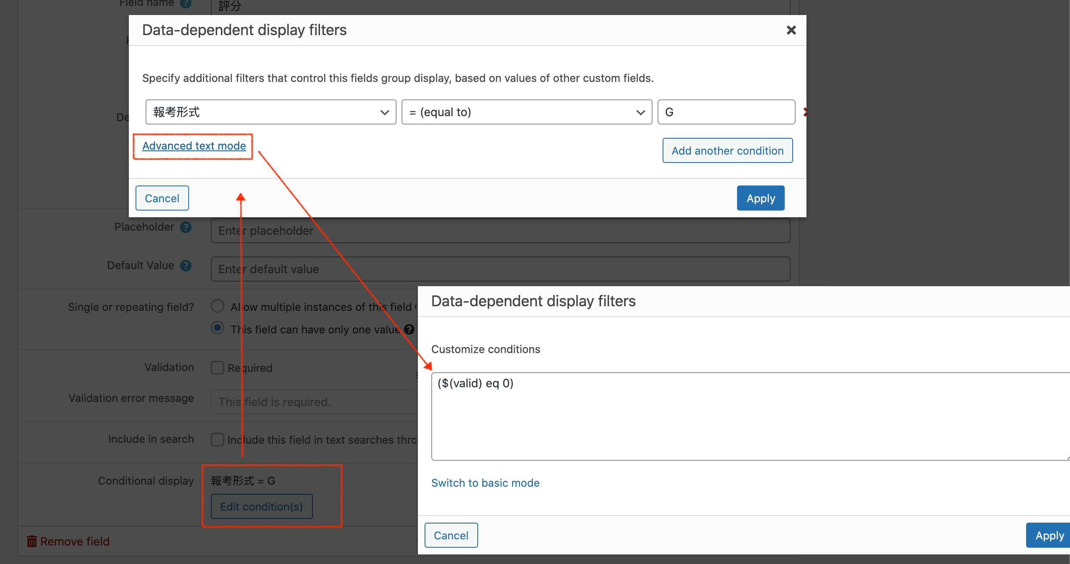Click Add another condition button
Viewport: 1070px width, 564px height.
(x=727, y=150)
